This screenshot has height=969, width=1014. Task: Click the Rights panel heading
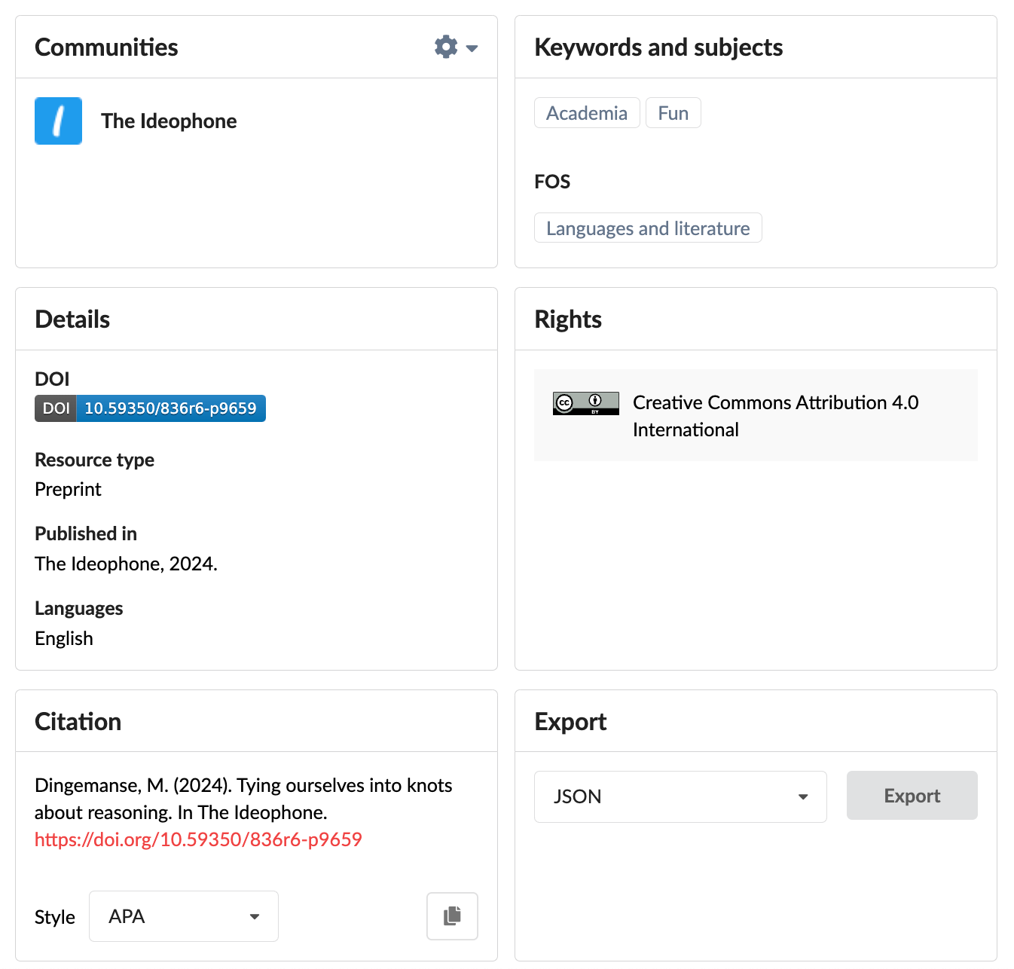click(x=568, y=319)
